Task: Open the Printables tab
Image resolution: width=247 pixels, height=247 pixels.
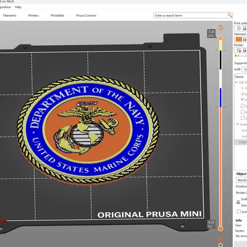Action: click(57, 15)
